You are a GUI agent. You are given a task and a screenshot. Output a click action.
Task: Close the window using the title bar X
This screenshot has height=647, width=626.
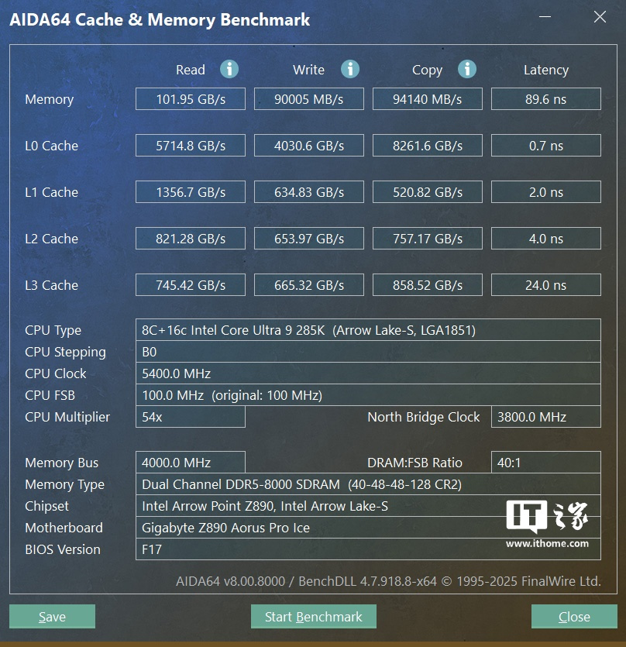[x=599, y=18]
